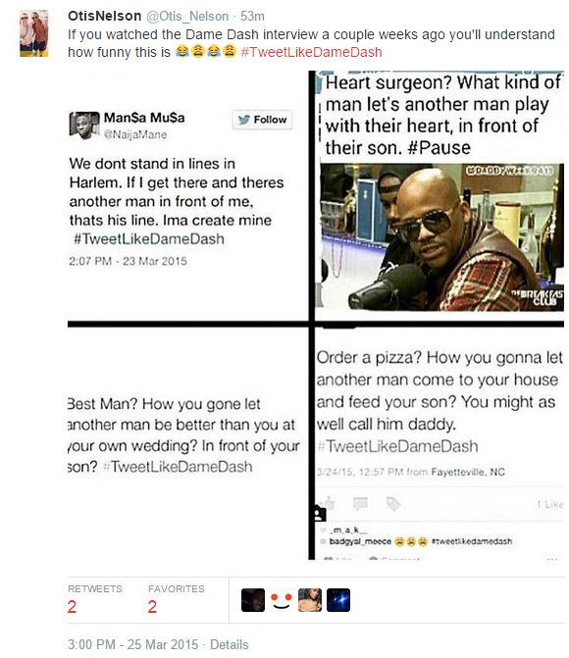Click the Man$a Mu$a avatar photo
This screenshot has width=569, height=658.
tap(84, 126)
